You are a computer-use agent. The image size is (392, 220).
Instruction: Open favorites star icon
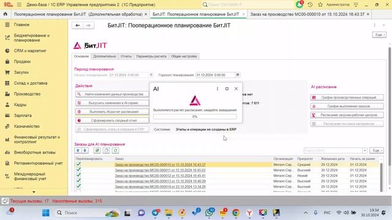coord(320,4)
